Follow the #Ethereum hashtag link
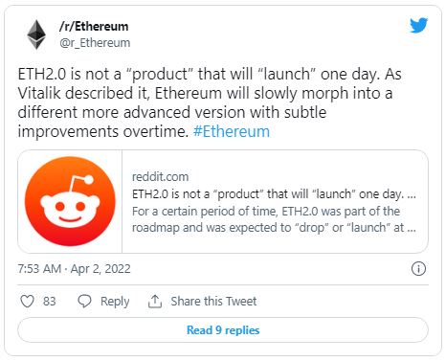 pos(232,131)
